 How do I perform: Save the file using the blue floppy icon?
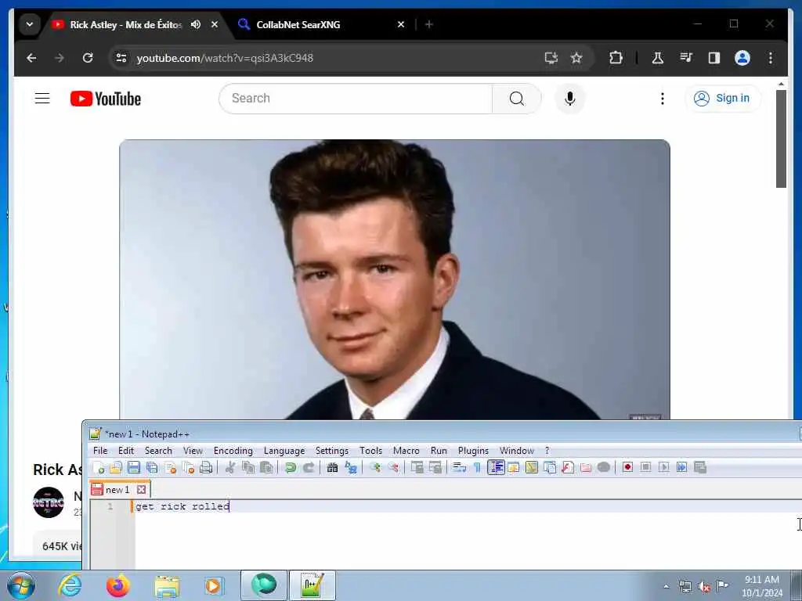[134, 467]
